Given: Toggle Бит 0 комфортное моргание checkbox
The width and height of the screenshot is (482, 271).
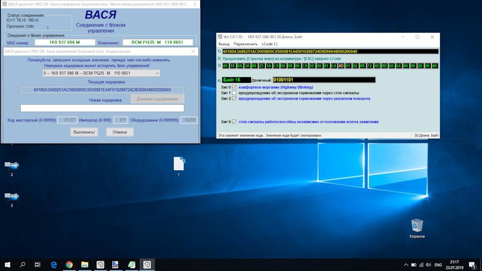Looking at the screenshot, I should pos(234,87).
